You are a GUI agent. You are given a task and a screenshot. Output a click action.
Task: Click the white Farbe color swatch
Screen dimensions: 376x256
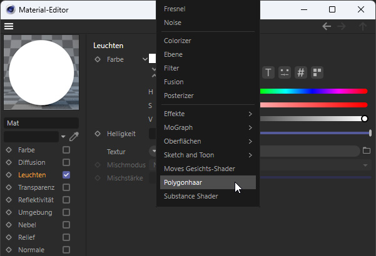pos(152,59)
